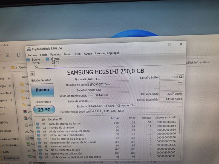The width and height of the screenshot is (219, 164).
Task: Select drive C: status tab at 32 °C
Action: (x=34, y=63)
